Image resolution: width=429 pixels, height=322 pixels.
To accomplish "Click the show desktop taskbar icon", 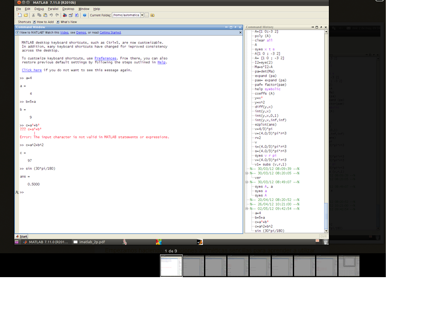I will click(x=17, y=242).
